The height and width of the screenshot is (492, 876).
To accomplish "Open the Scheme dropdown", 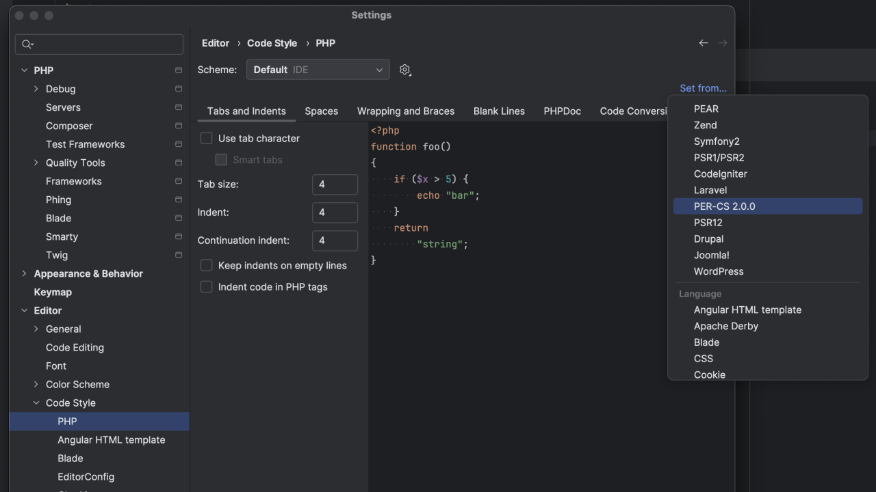I will 318,70.
